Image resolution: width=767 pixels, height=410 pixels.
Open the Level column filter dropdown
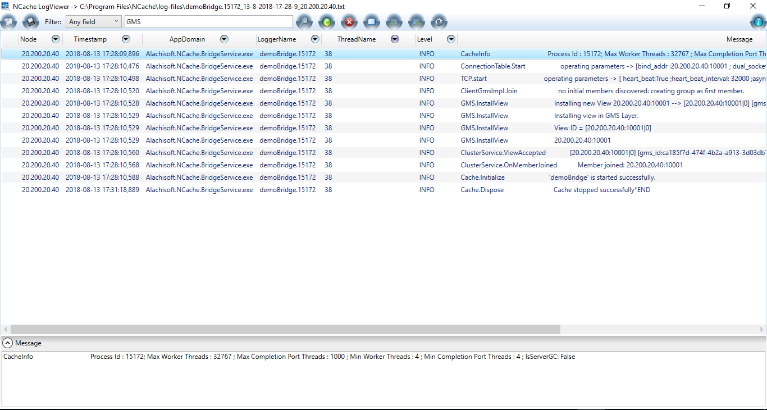451,39
